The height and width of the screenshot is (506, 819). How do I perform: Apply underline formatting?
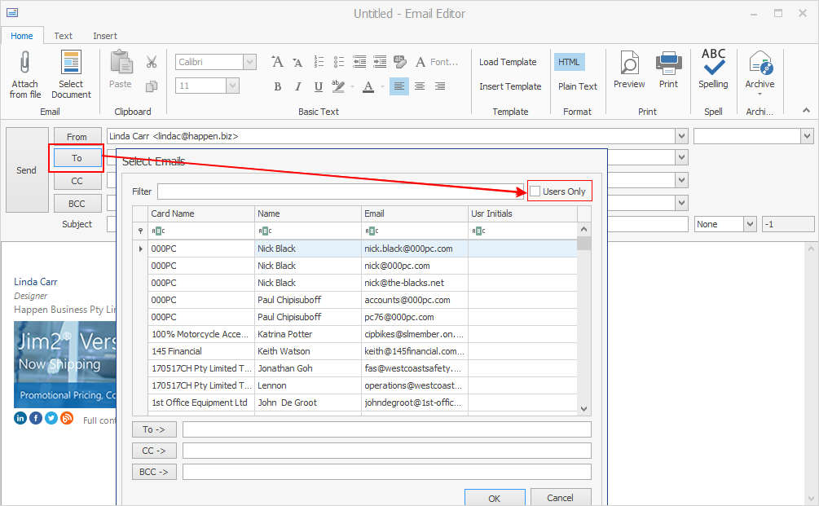[318, 86]
